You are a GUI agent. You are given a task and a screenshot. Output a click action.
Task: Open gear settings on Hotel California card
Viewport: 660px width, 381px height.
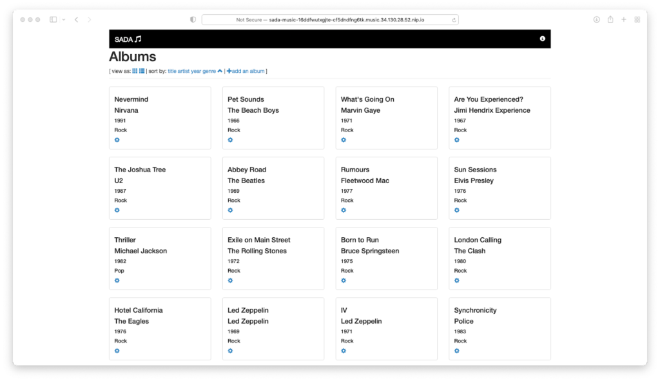(117, 351)
